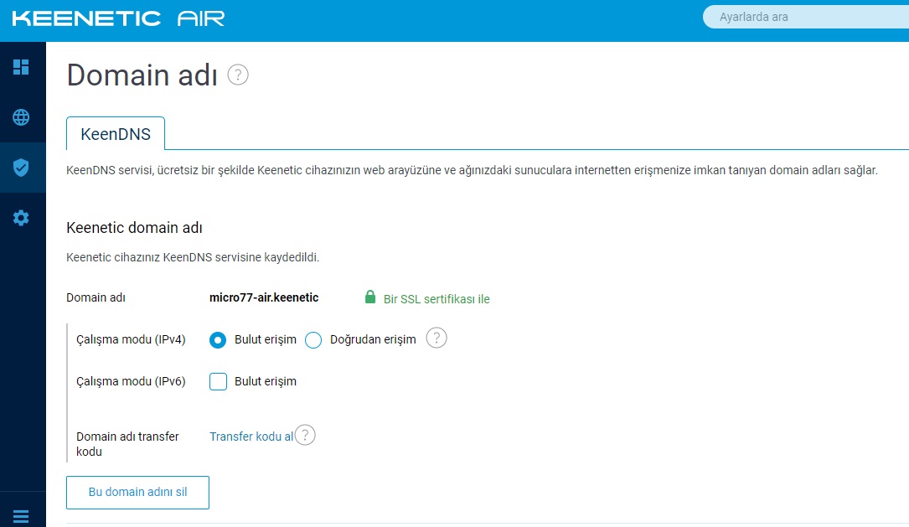This screenshot has width=909, height=527.
Task: Open the dashboard grid icon in sidebar
Action: [21, 67]
